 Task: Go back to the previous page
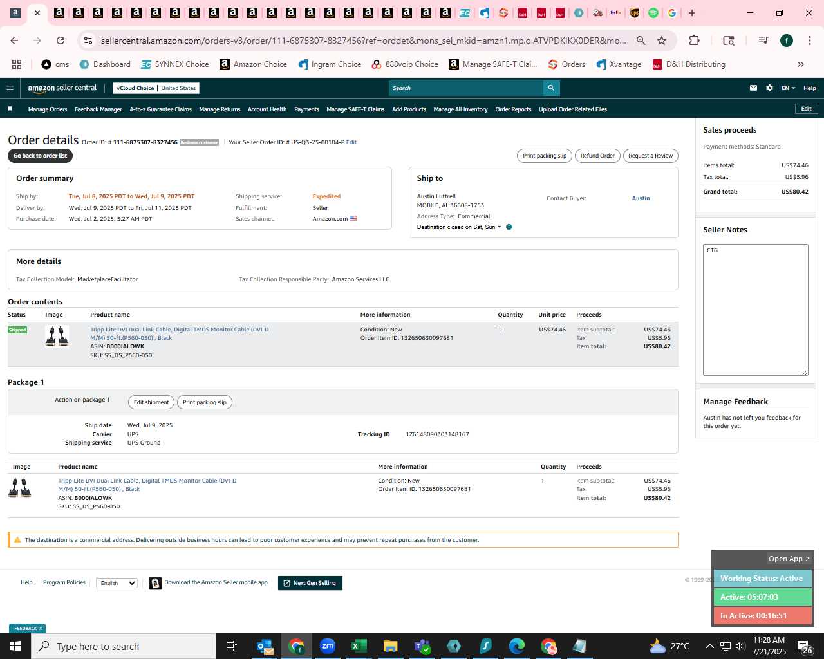click(x=14, y=41)
